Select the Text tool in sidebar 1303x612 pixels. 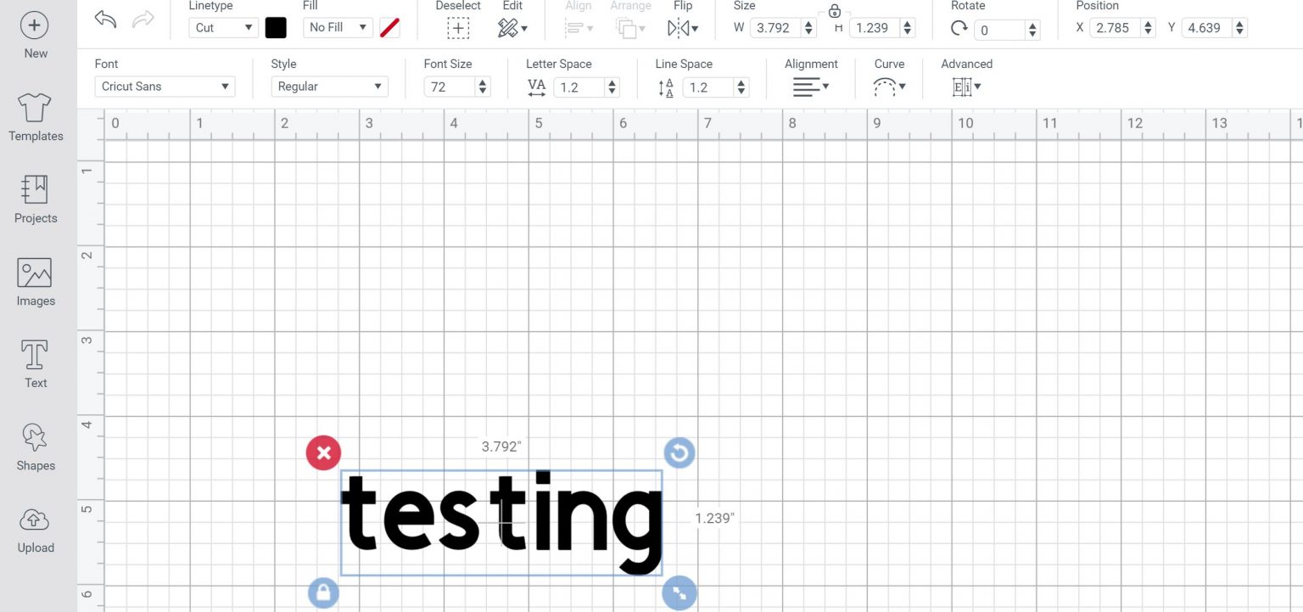tap(36, 365)
